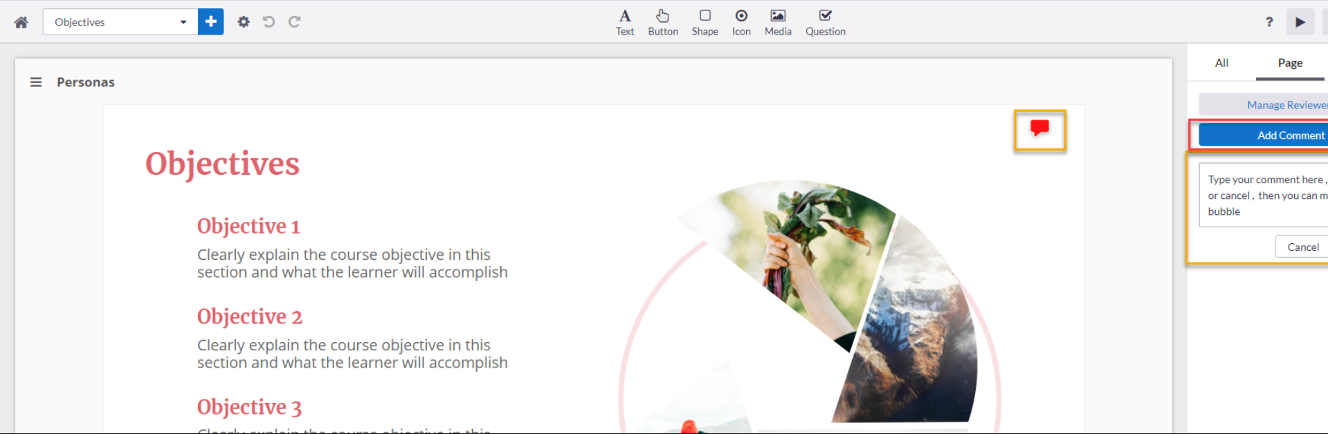Image resolution: width=1328 pixels, height=434 pixels.
Task: Select the Objective 3 heading
Action: pyautogui.click(x=249, y=407)
